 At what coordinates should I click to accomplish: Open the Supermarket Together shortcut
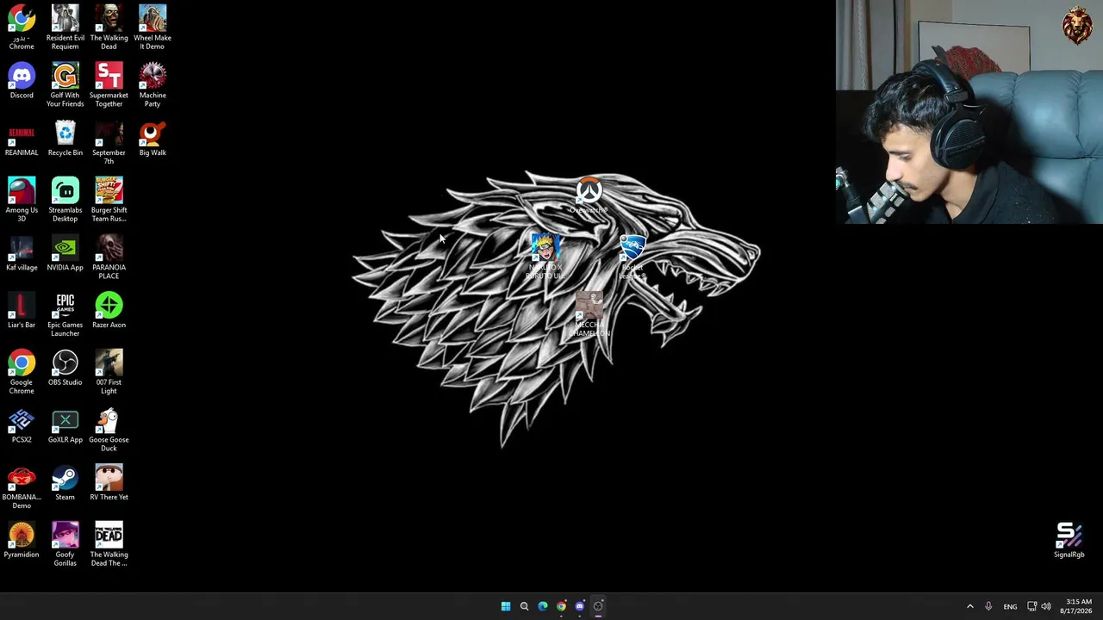click(x=109, y=84)
